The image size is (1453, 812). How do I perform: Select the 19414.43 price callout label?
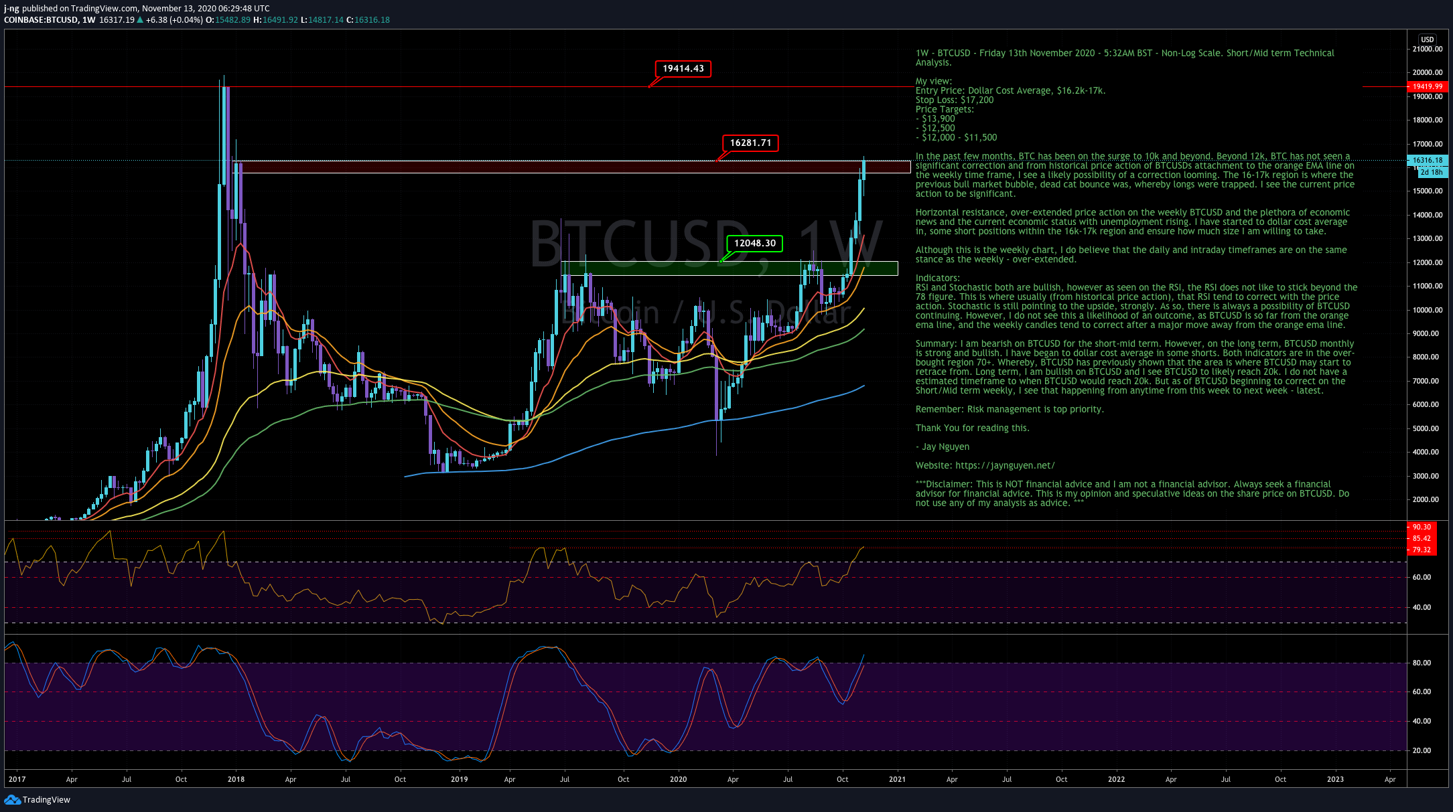click(x=683, y=68)
